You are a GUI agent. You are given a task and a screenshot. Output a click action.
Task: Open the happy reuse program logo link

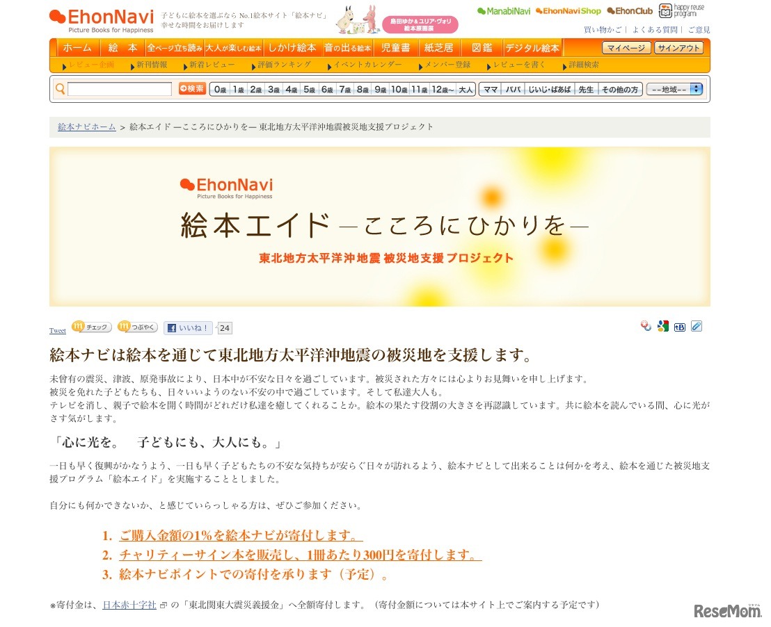681,10
